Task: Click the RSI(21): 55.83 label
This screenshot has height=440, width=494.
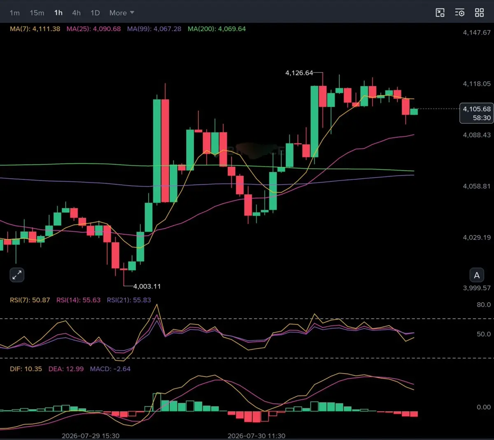Action: [129, 300]
